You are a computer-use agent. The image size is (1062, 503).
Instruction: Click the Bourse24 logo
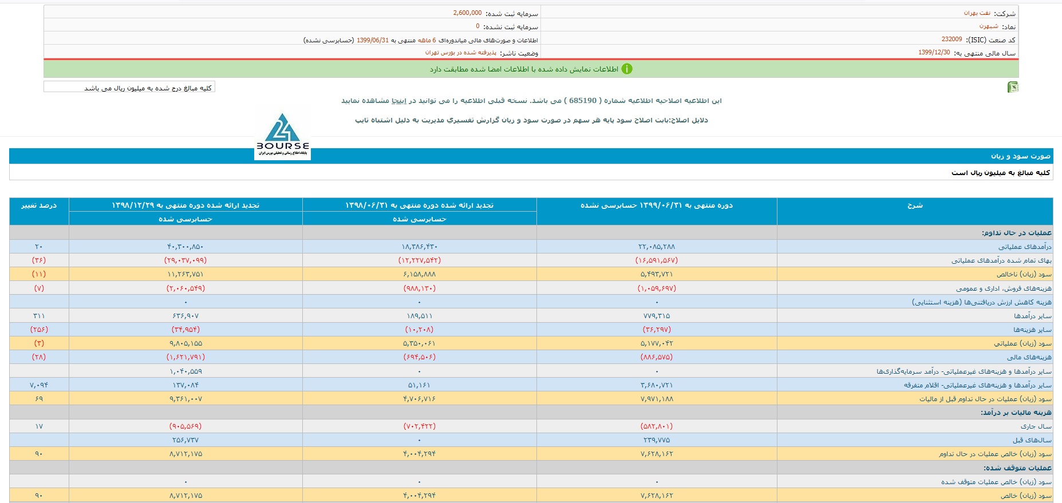[x=283, y=136]
